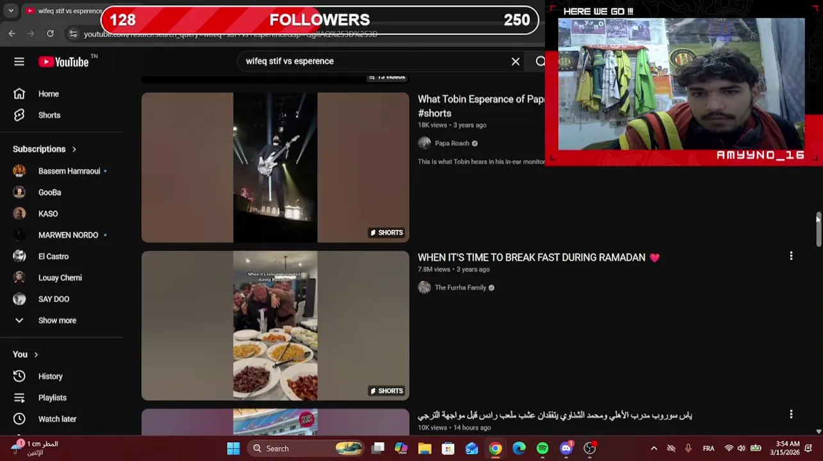Image resolution: width=823 pixels, height=461 pixels.
Task: Click the FRA language indicator
Action: click(708, 449)
